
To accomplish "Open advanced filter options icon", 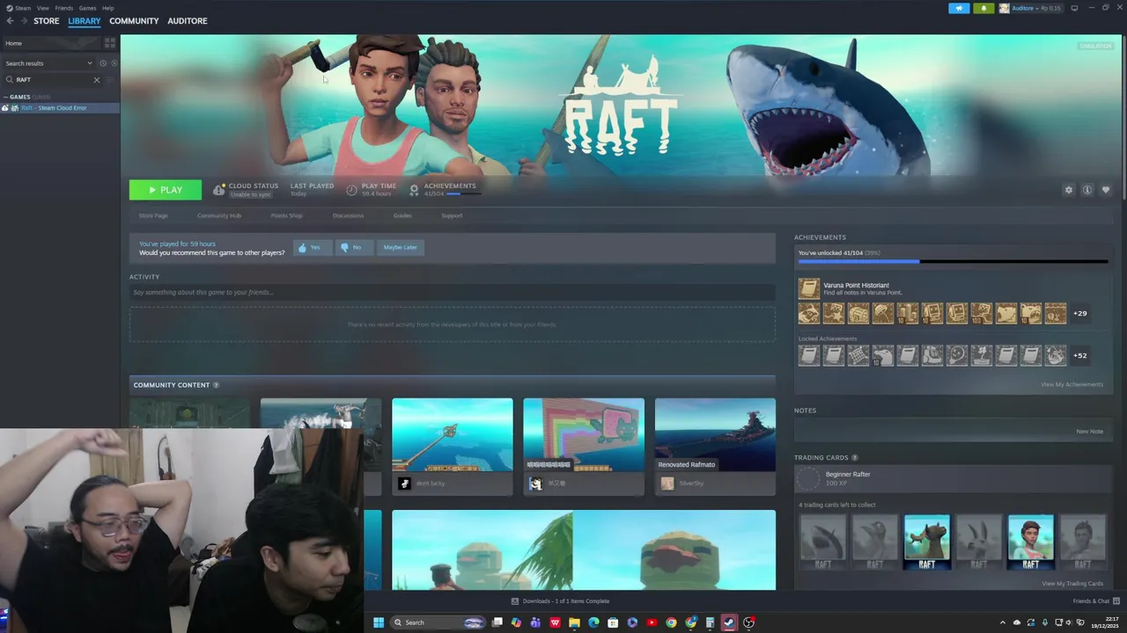I will [x=111, y=80].
